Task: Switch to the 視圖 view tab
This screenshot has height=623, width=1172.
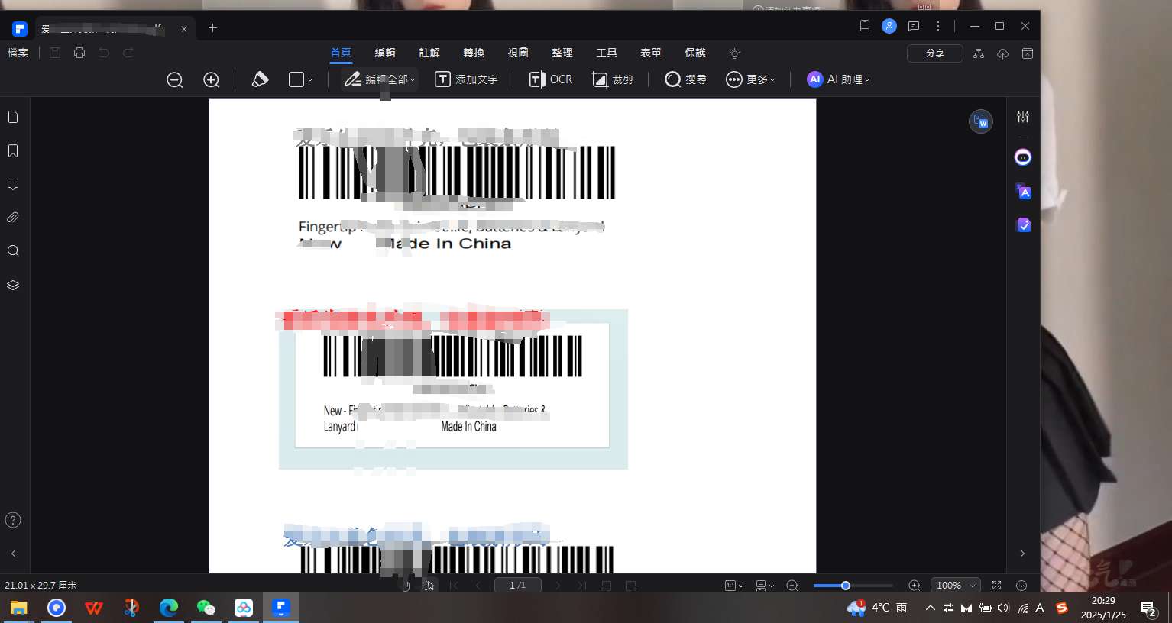Action: (x=518, y=53)
